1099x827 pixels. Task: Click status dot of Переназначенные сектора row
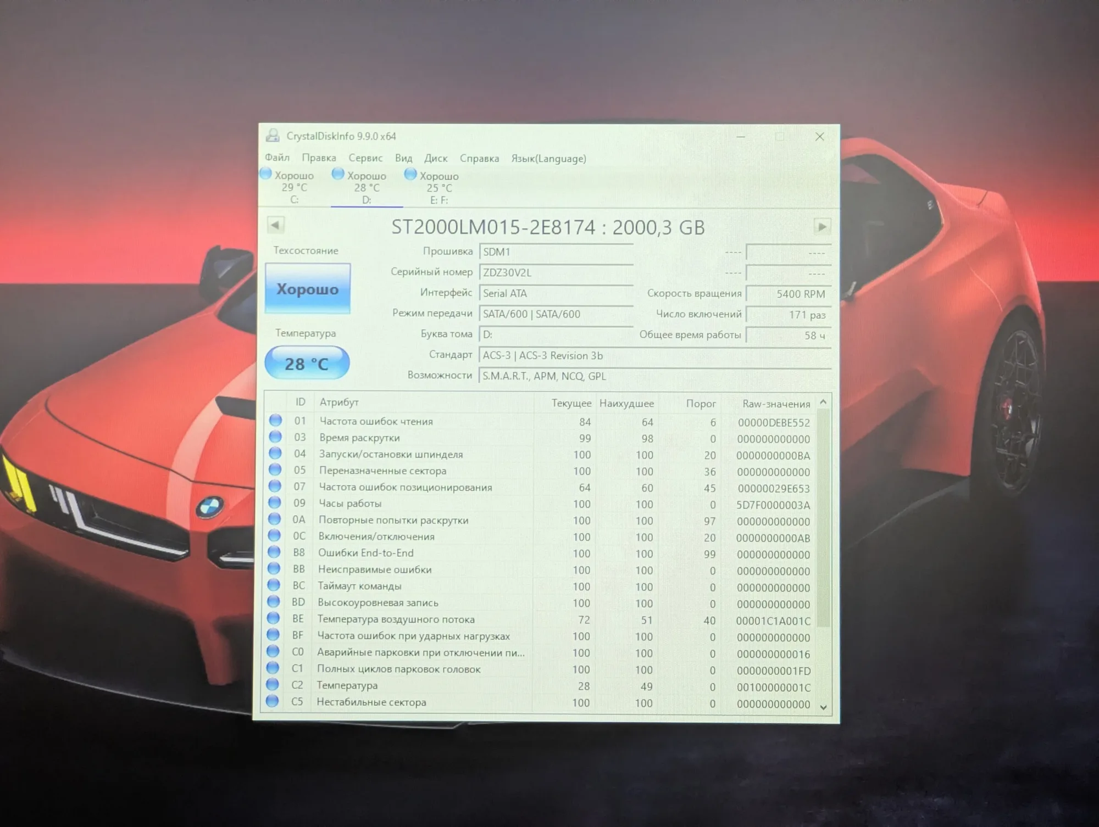click(275, 470)
